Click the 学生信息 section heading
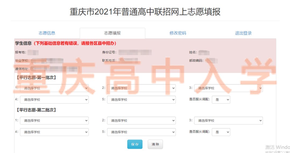The width and height of the screenshot is (290, 153). tap(23, 43)
